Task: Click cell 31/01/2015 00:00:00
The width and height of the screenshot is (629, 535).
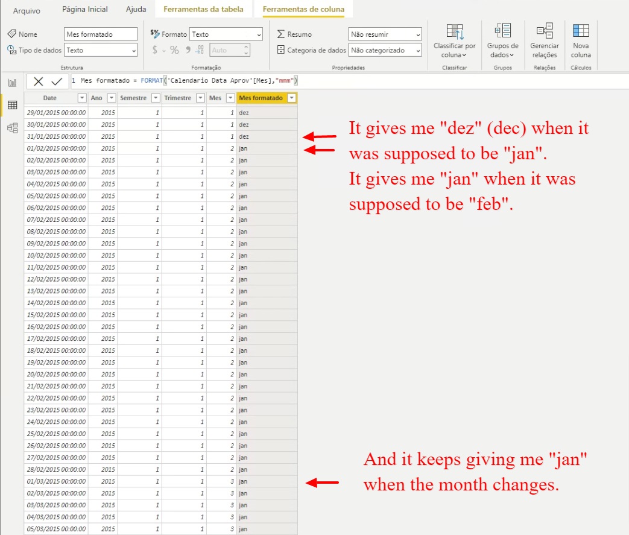Action: pyautogui.click(x=56, y=136)
